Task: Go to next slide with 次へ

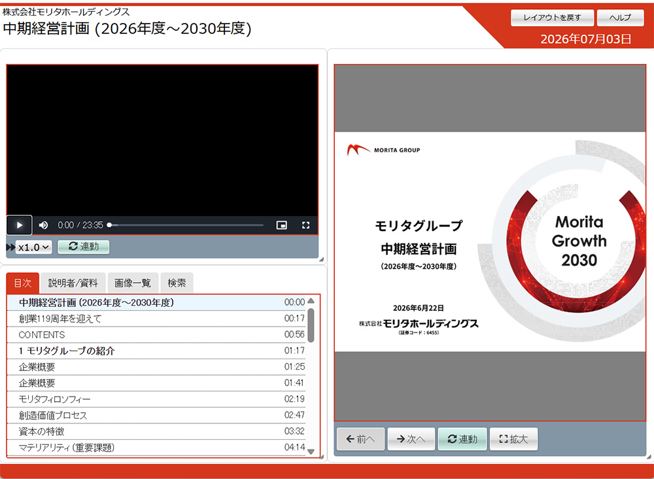Action: point(411,439)
